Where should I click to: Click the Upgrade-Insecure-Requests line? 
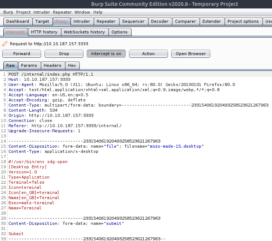click(44, 131)
